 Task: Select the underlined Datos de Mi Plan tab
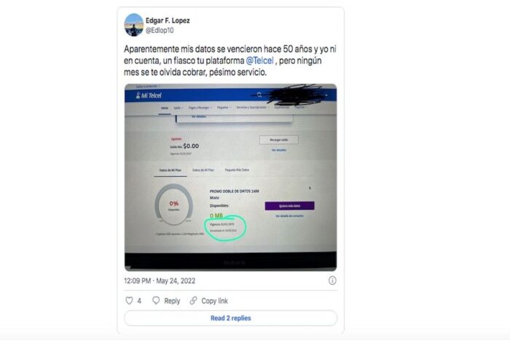pos(170,170)
